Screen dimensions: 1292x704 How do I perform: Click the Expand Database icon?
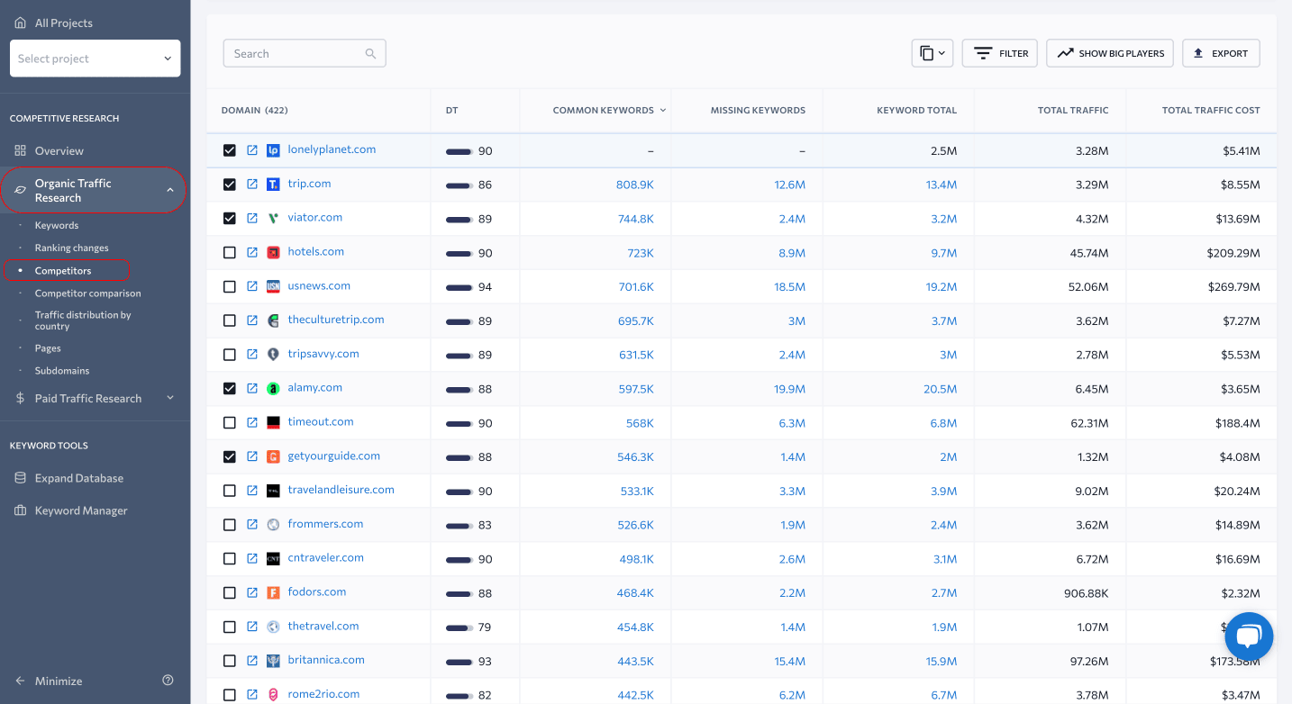click(20, 478)
